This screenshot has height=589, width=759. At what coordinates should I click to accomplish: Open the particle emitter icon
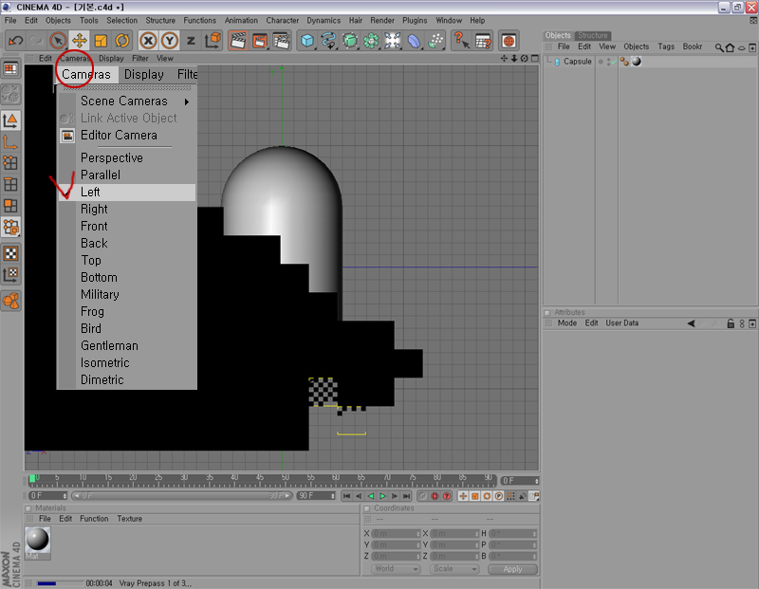(435, 41)
